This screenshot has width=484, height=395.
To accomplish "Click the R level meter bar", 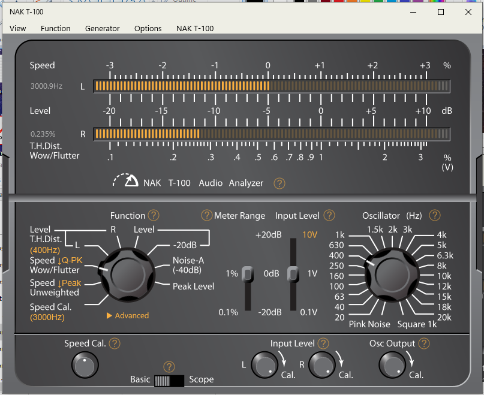I will click(272, 134).
